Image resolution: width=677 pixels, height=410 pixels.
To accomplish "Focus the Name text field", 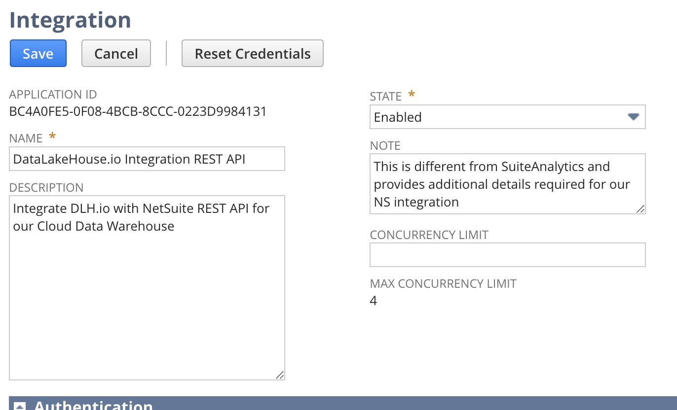I will click(x=147, y=159).
